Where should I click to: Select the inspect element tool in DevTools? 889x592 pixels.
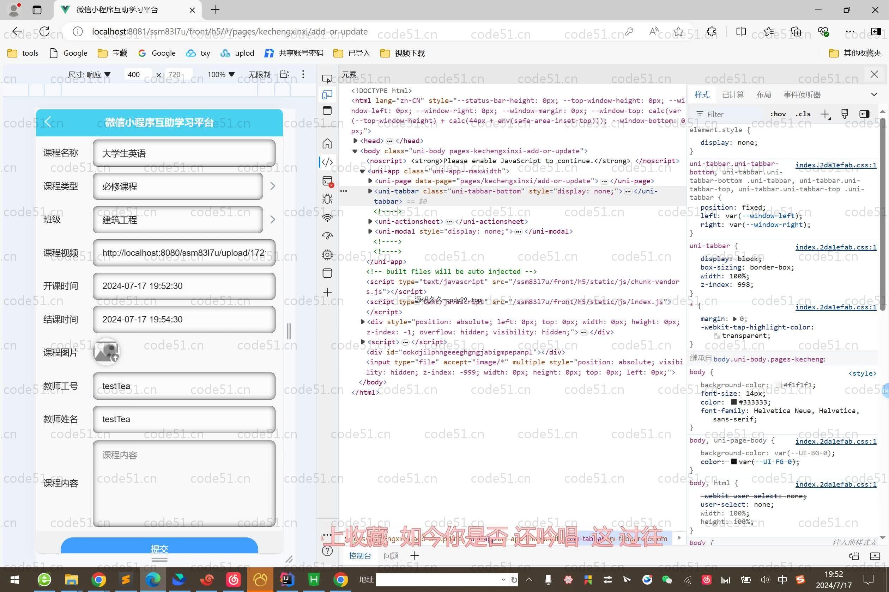(327, 79)
